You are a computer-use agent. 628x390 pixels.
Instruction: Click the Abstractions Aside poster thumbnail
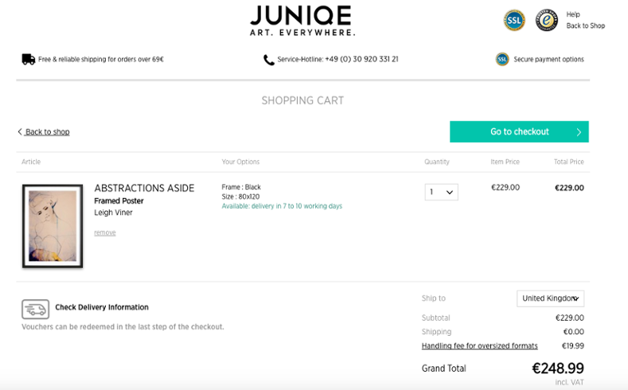tap(53, 226)
